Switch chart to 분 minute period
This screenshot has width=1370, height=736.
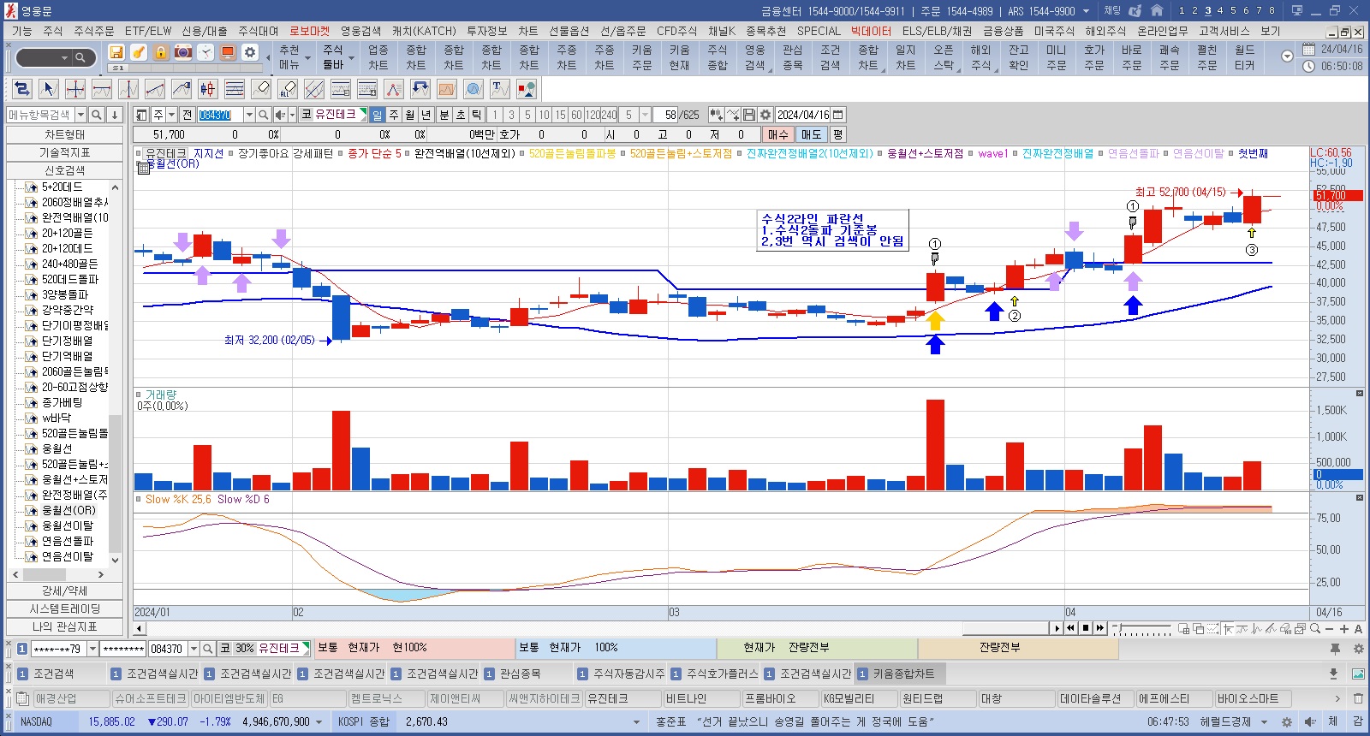(444, 115)
